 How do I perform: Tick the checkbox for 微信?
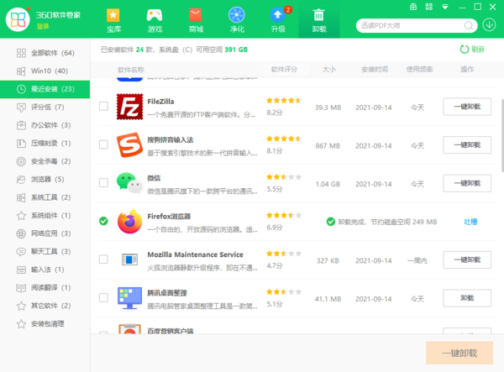click(103, 183)
